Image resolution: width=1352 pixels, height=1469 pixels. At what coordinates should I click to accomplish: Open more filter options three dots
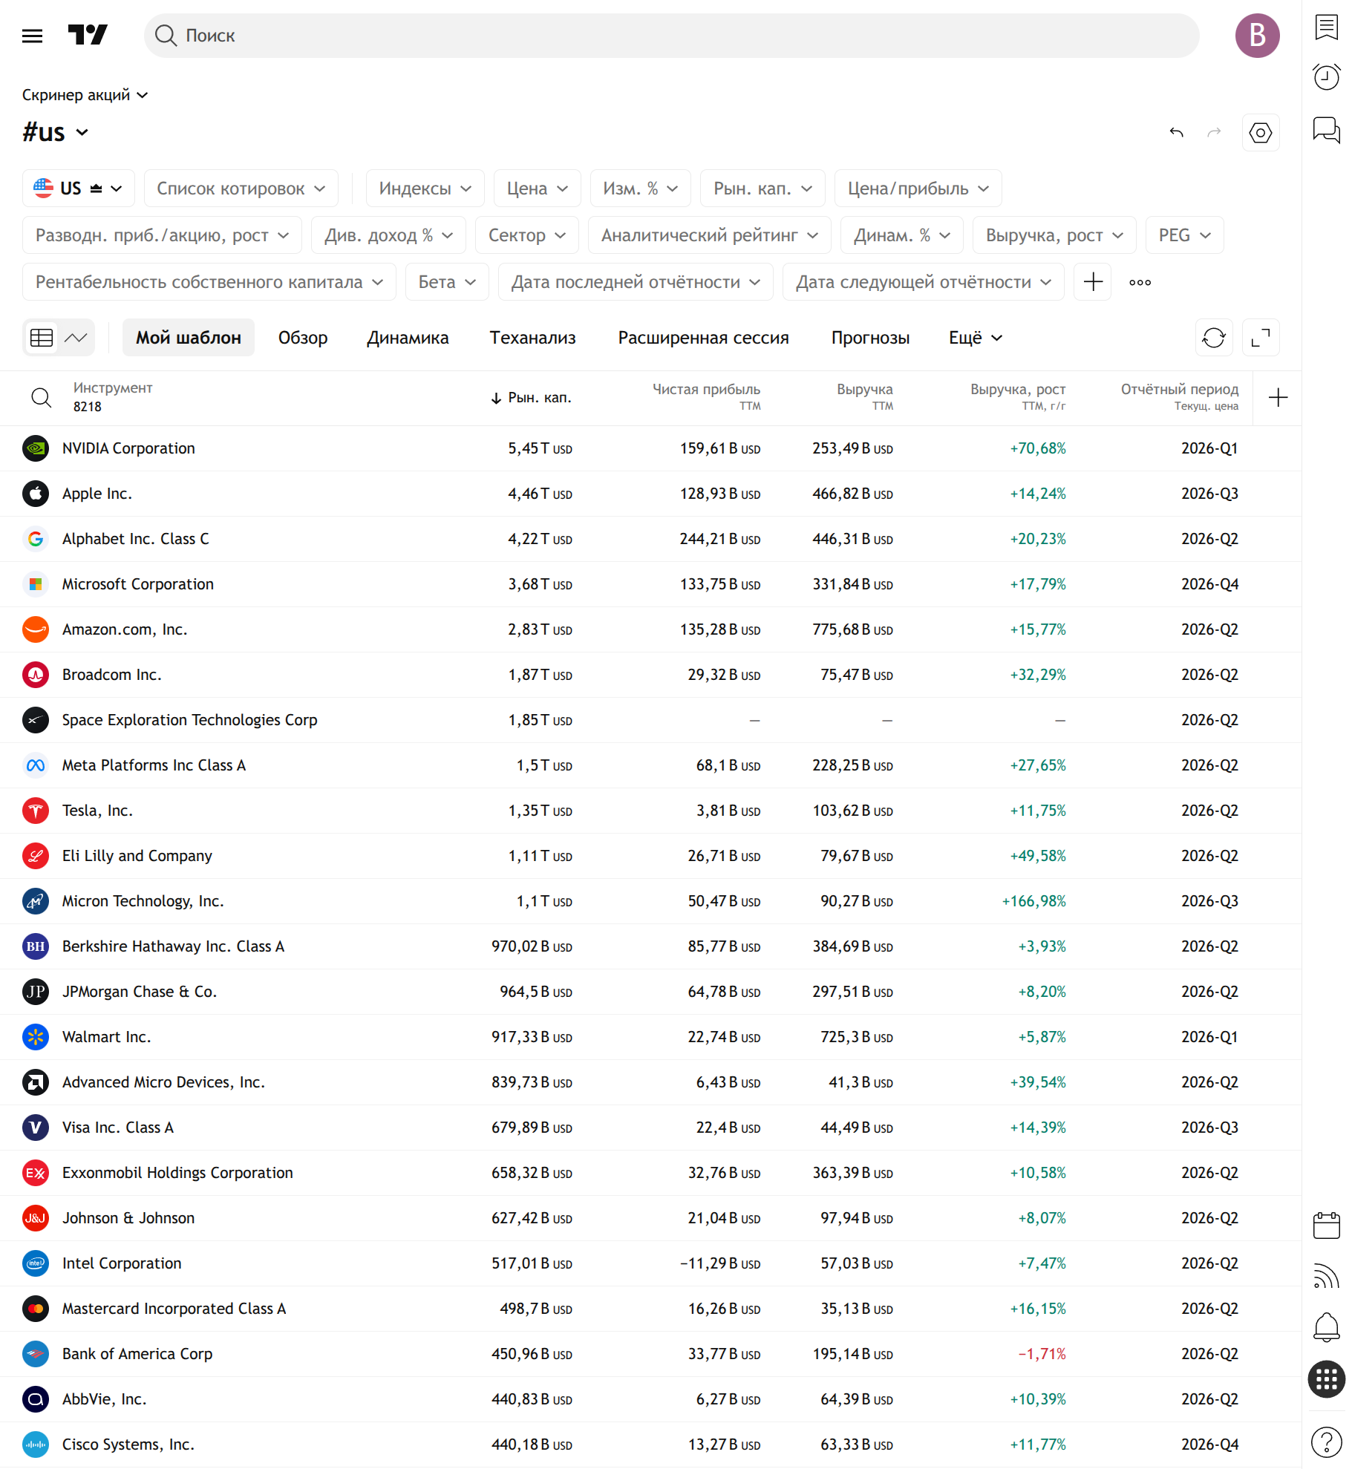coord(1140,282)
